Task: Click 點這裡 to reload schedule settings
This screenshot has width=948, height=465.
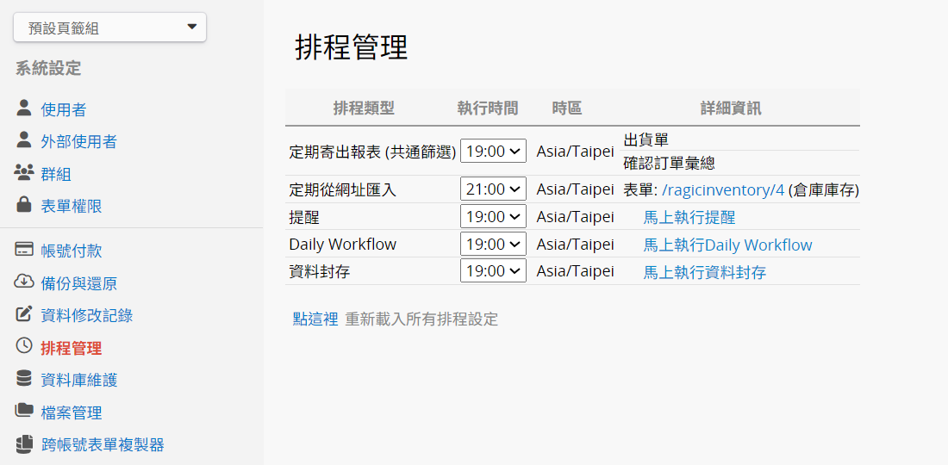Action: (315, 319)
